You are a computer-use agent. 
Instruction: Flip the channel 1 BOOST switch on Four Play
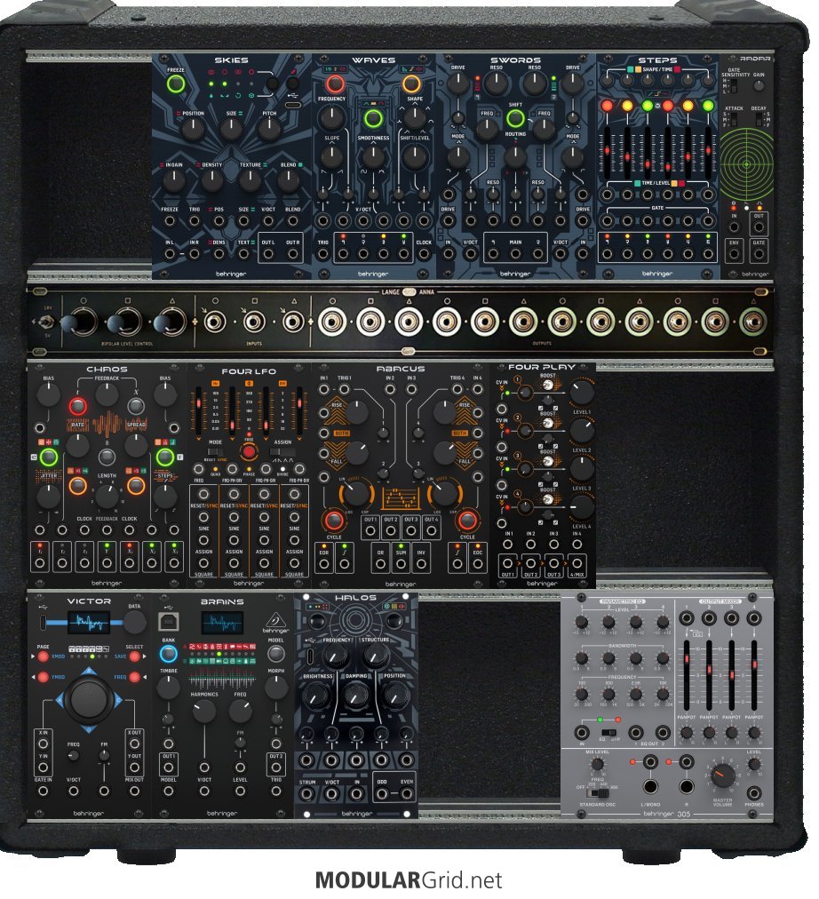547,384
